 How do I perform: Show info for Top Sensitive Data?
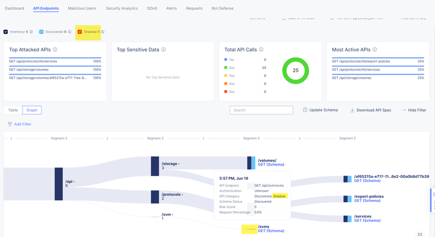click(x=164, y=50)
